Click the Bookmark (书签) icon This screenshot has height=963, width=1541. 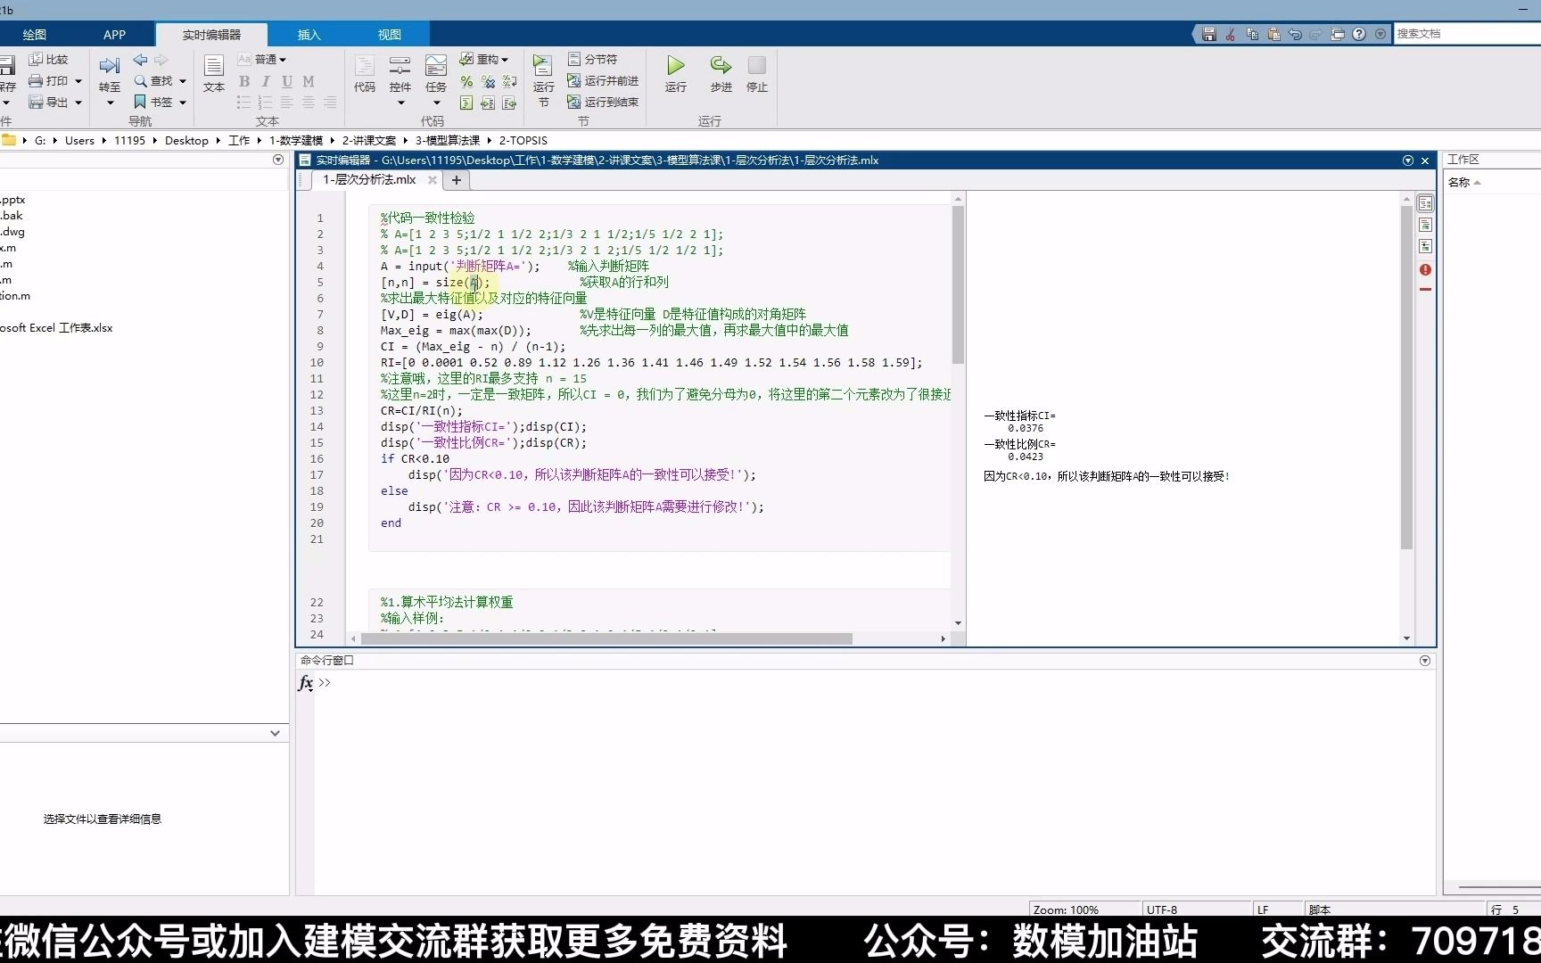(x=140, y=102)
